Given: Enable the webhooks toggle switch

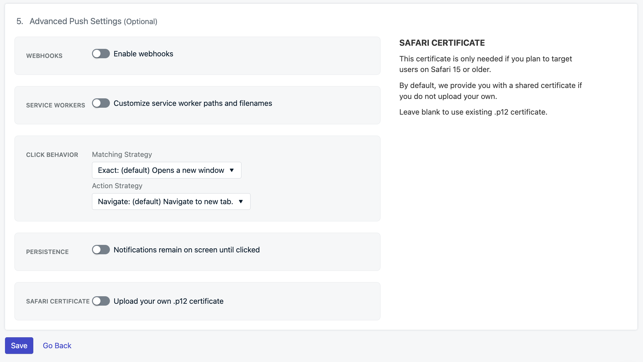Looking at the screenshot, I should pyautogui.click(x=101, y=54).
